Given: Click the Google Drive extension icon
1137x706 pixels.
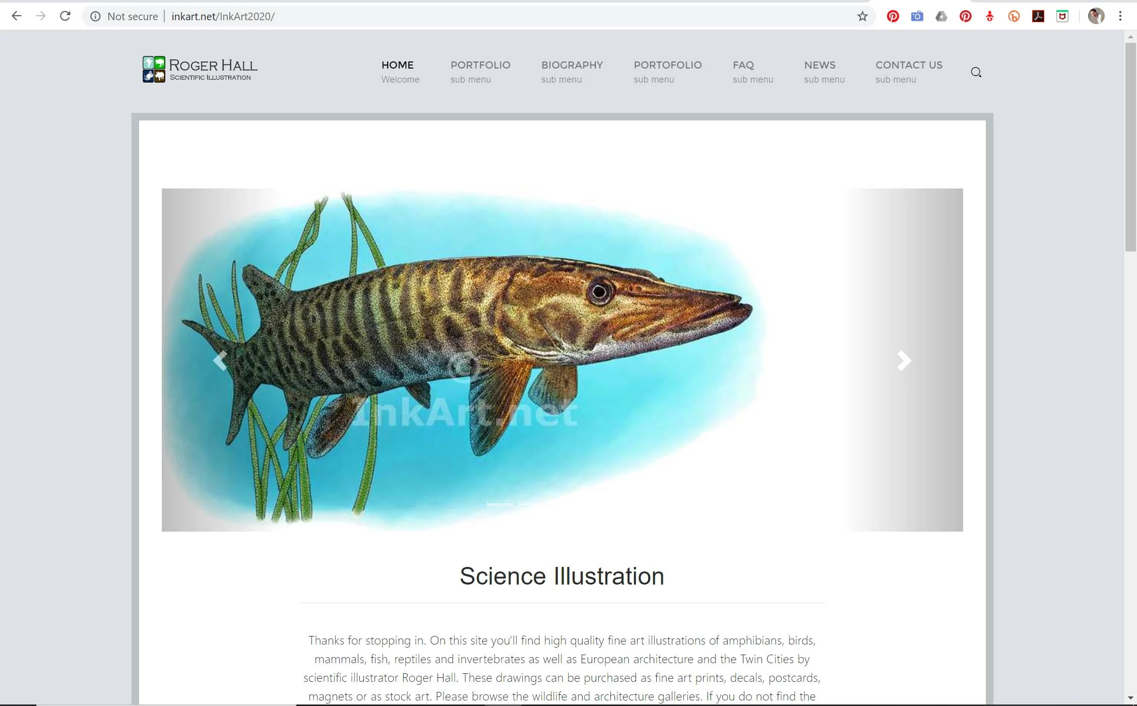Looking at the screenshot, I should pyautogui.click(x=941, y=16).
